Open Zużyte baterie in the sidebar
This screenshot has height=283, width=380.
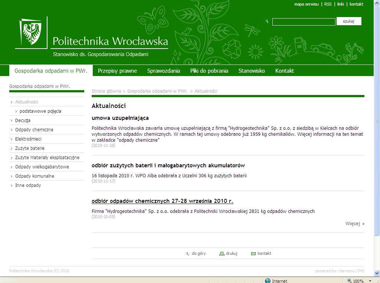[x=30, y=148]
